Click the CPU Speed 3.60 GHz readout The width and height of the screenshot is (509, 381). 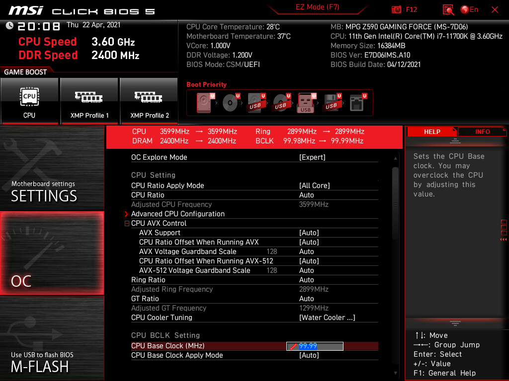77,42
